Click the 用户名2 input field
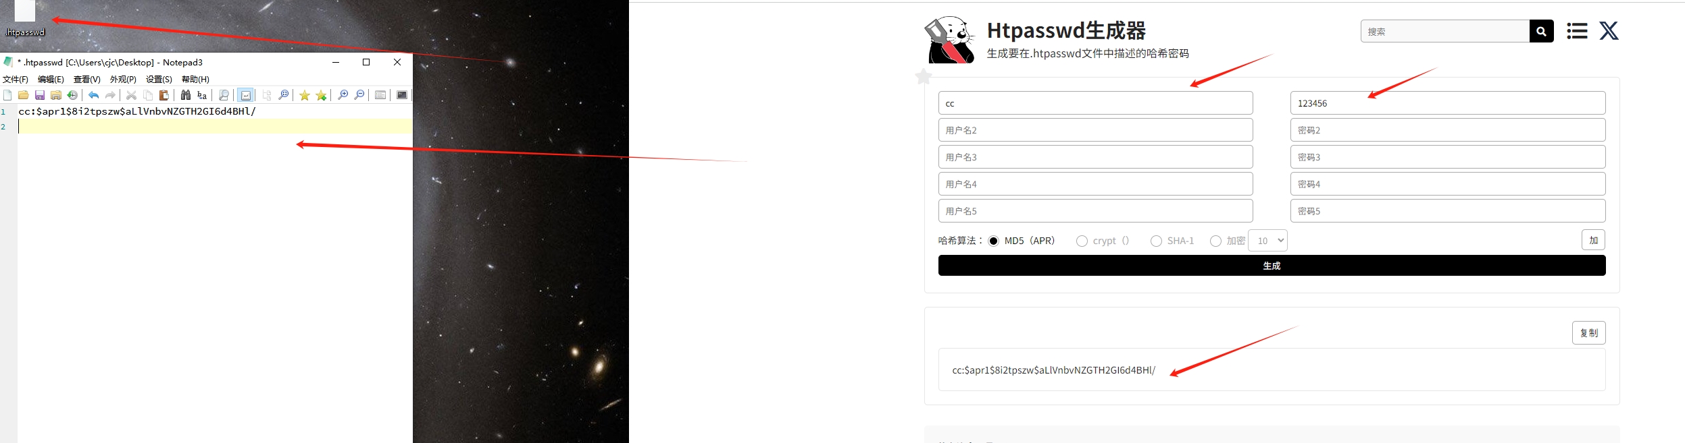 [1095, 130]
